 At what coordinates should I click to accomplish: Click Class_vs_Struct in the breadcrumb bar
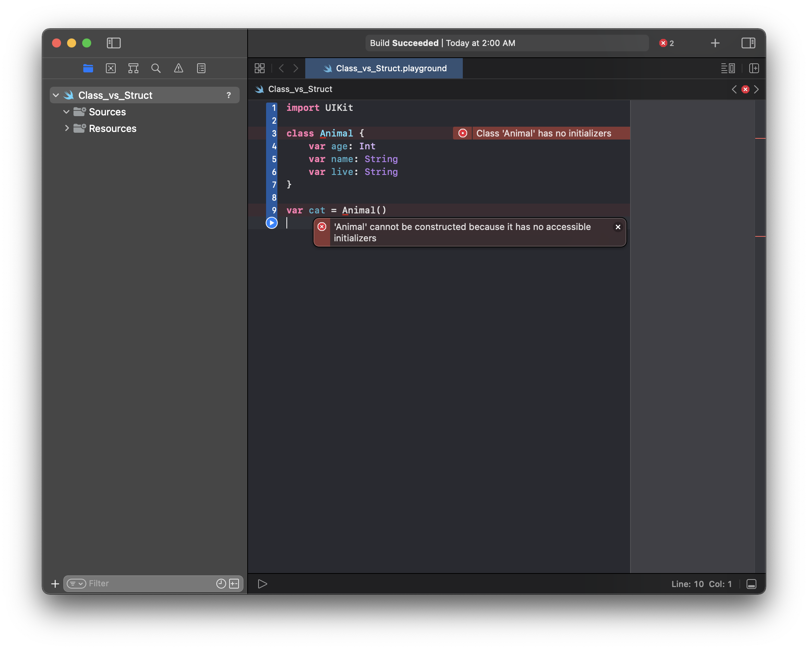click(300, 89)
